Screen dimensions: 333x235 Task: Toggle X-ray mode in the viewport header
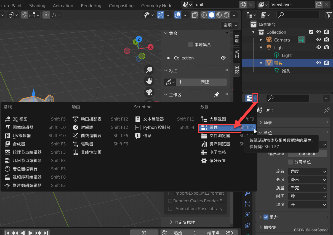pyautogui.click(x=195, y=15)
